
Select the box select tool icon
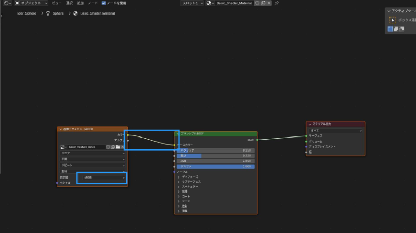tap(393, 20)
